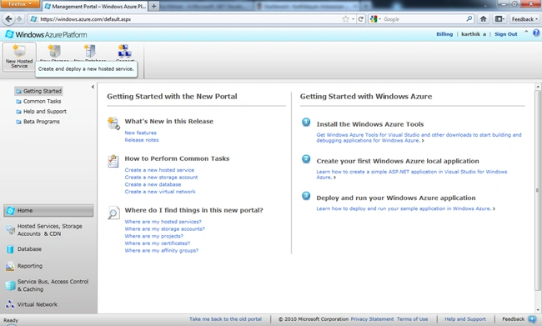542x326 pixels.
Task: Click the step 2 circle icon
Action: pos(306,158)
